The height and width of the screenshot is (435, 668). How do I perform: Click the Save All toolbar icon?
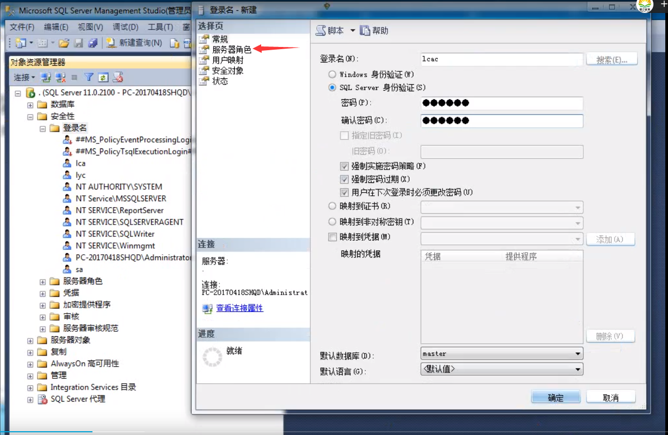tap(93, 43)
